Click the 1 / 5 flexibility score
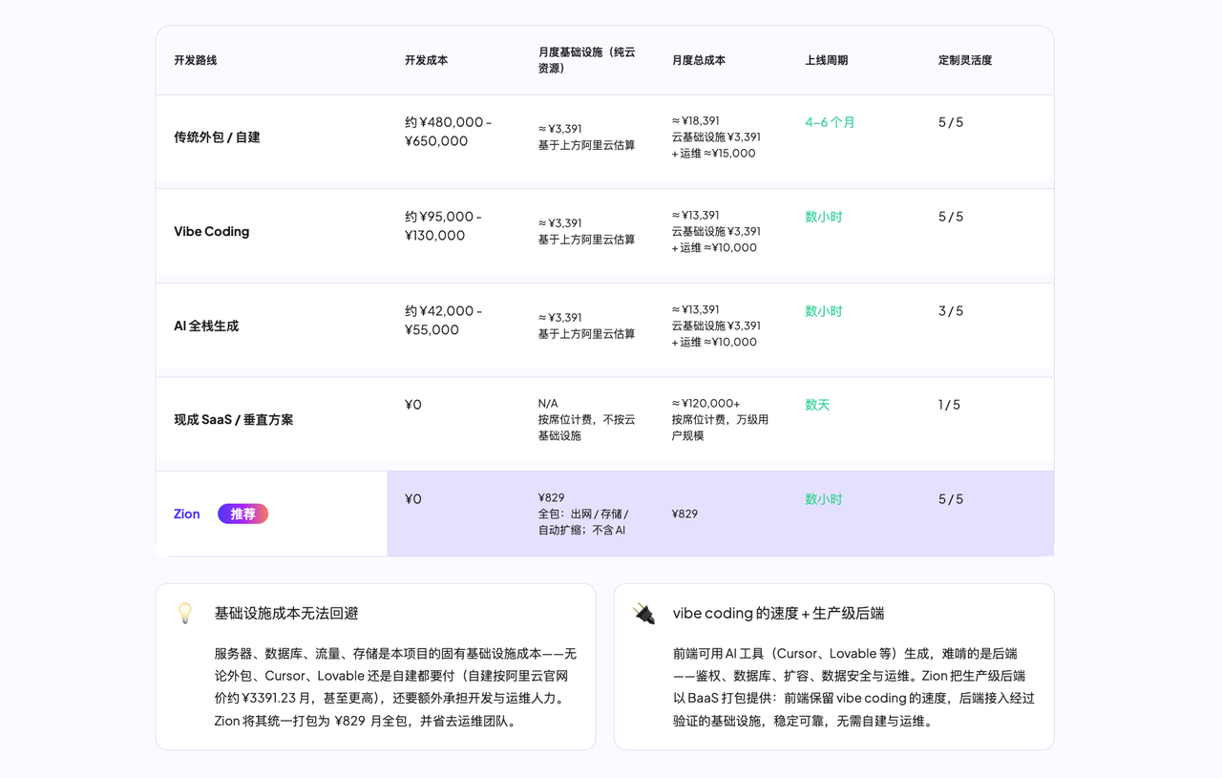Screen dimensions: 1222x778 pos(950,405)
